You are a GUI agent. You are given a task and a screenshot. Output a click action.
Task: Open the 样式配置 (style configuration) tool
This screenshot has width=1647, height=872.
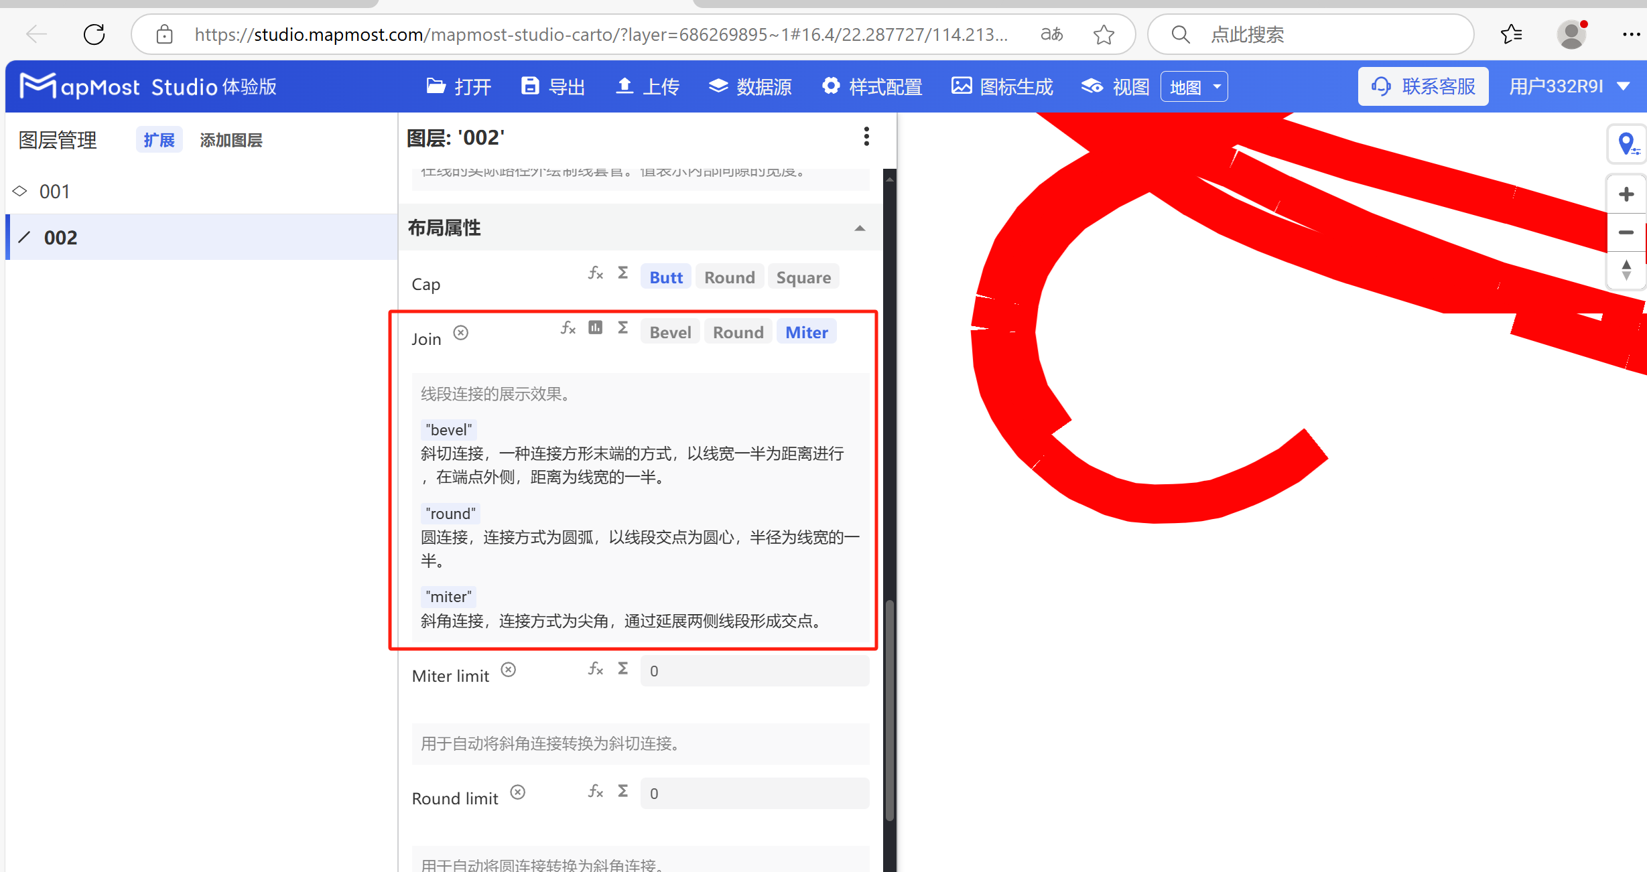(x=870, y=86)
